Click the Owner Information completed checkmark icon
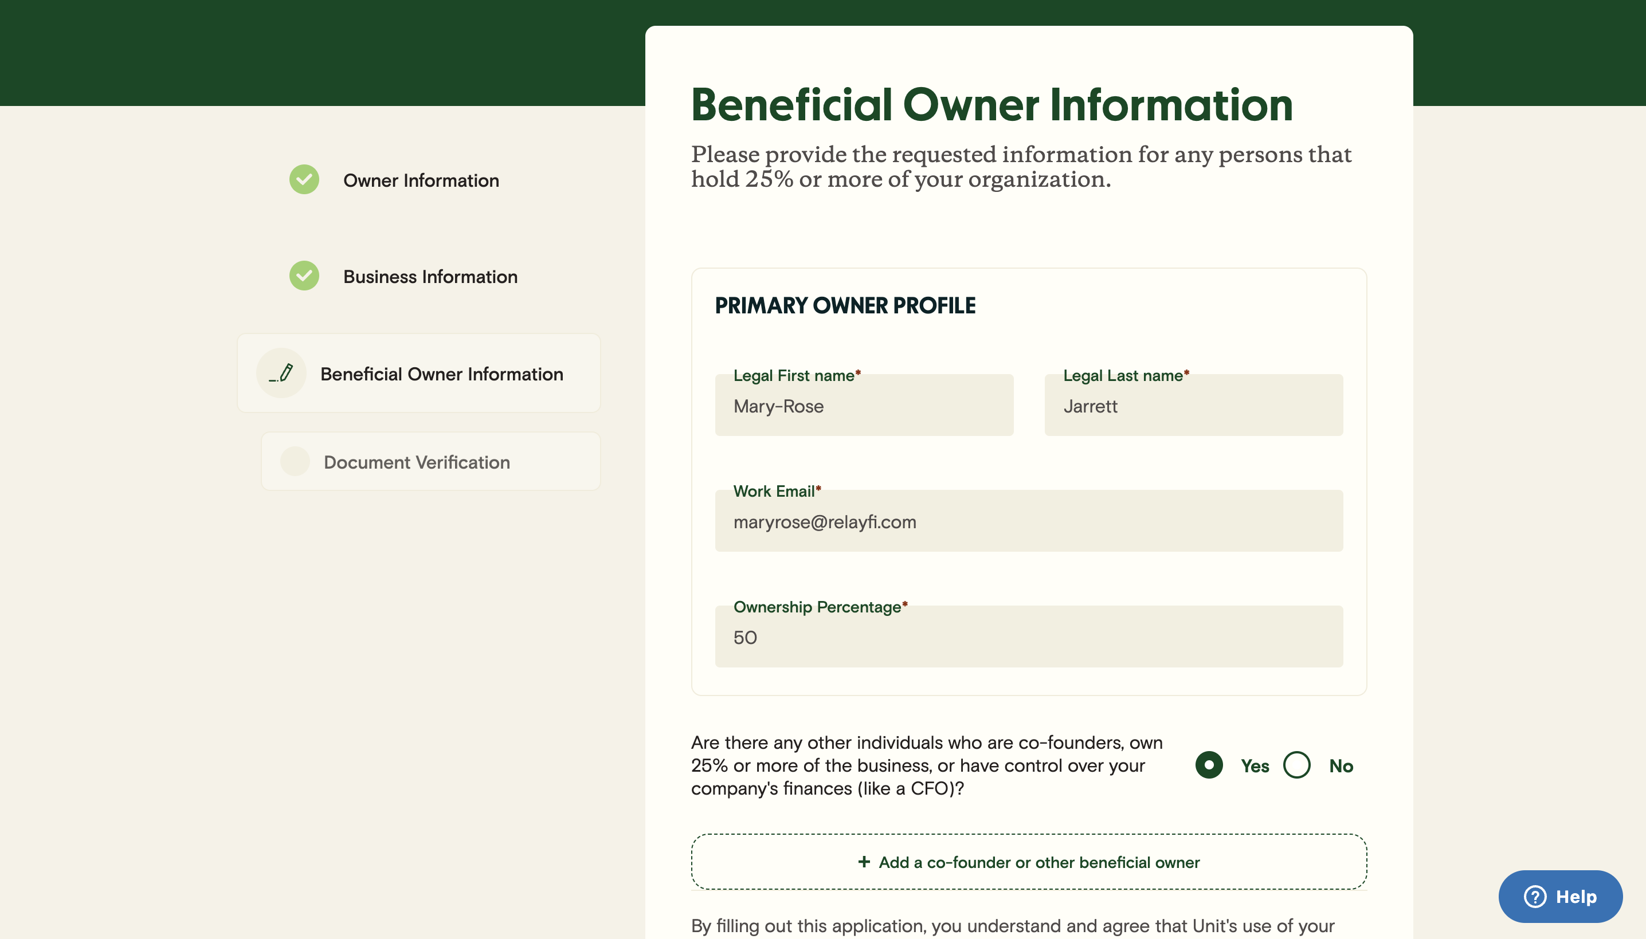The height and width of the screenshot is (939, 1646). 303,180
